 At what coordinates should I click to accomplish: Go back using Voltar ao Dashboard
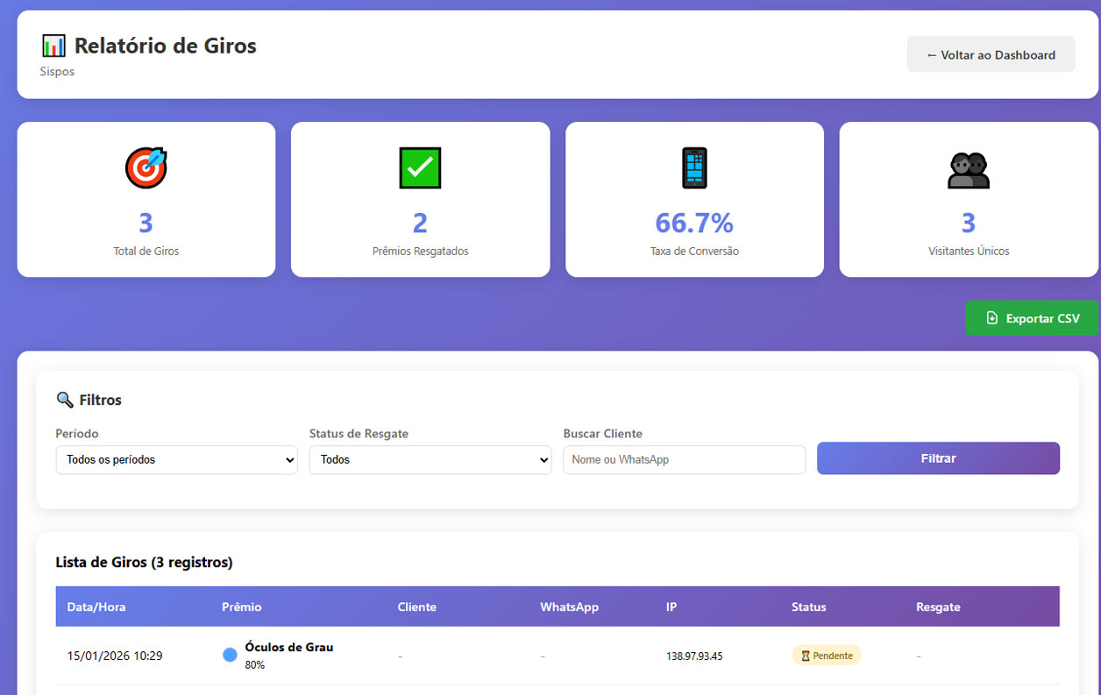point(991,54)
